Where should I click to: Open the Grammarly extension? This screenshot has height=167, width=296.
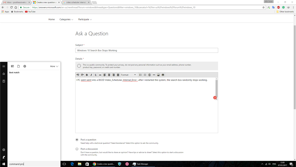[x=283, y=7]
